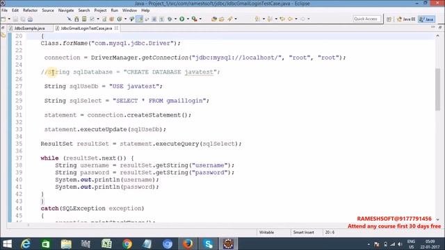Click the Open Type icon
The width and height of the screenshot is (445, 250).
(x=214, y=19)
